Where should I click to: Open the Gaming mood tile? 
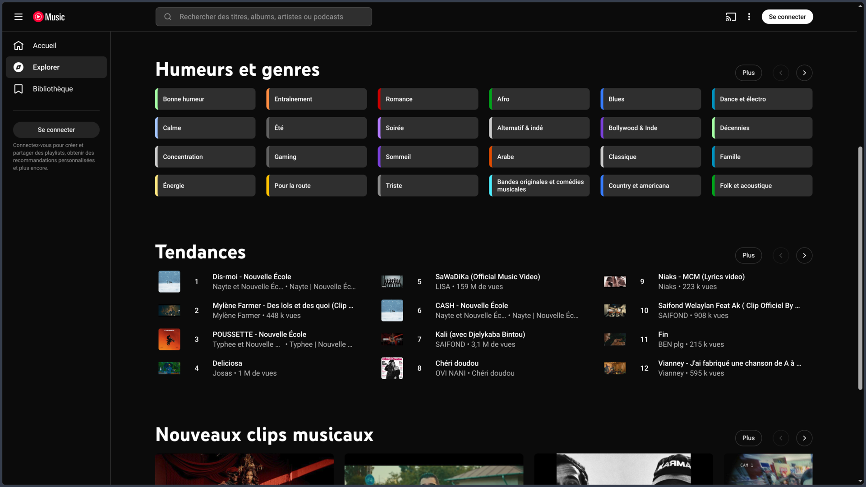click(x=317, y=157)
